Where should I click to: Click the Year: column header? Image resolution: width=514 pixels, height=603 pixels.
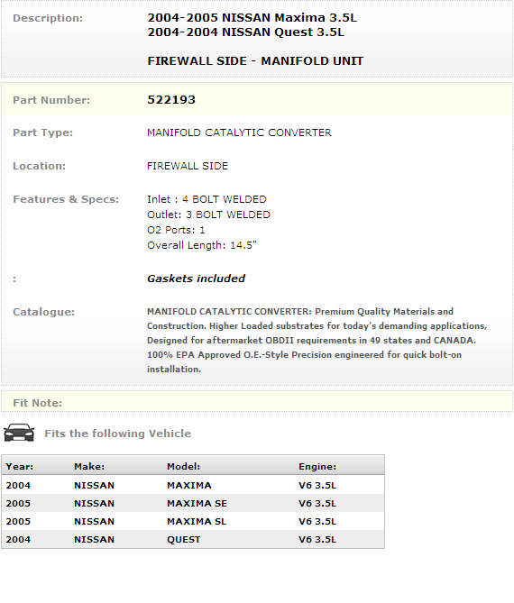click(x=19, y=467)
